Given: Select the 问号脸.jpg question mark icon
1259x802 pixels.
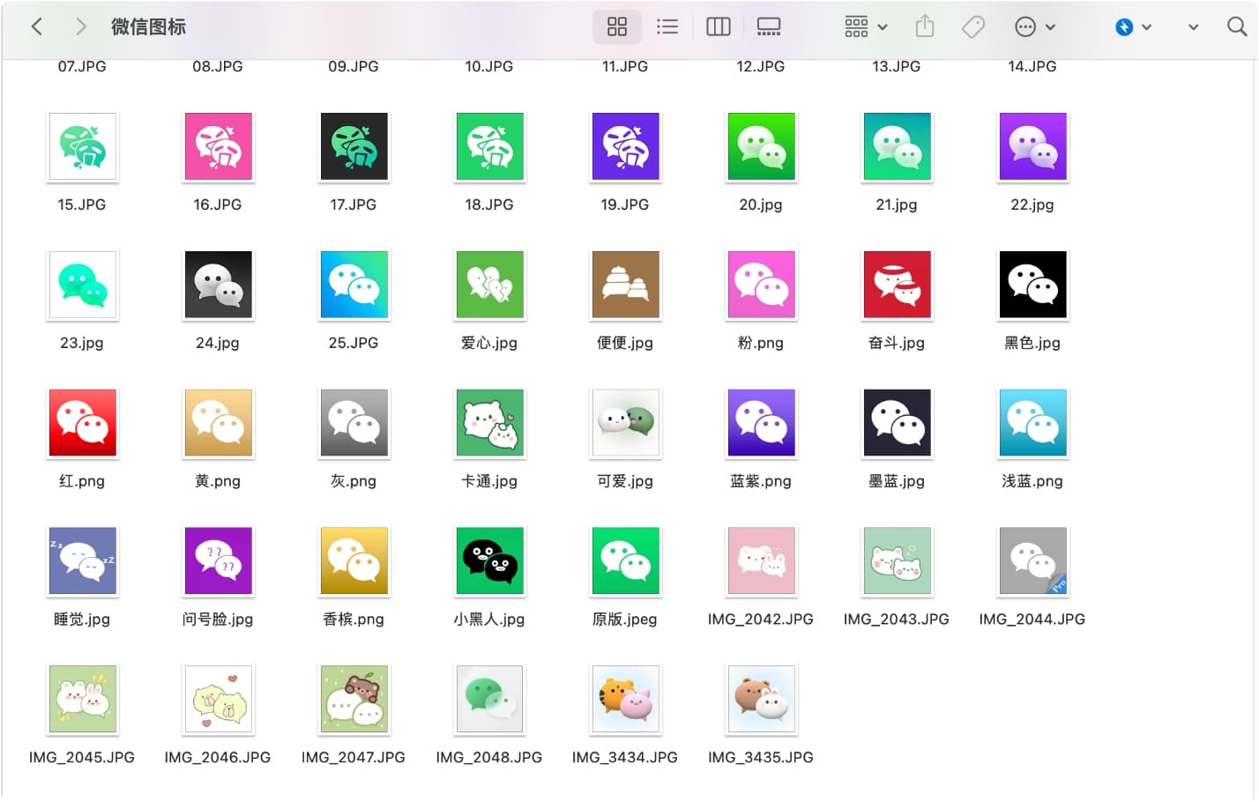Looking at the screenshot, I should 218,561.
